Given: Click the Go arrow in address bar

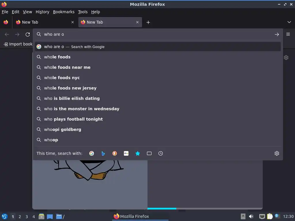Looking at the screenshot, I should (277, 35).
